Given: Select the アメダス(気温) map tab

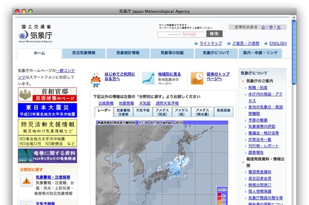Looking at the screenshot, I should 162,112.
